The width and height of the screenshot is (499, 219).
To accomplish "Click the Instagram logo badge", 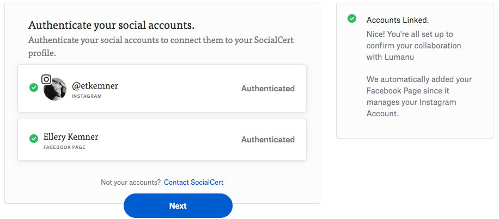I will tap(46, 79).
